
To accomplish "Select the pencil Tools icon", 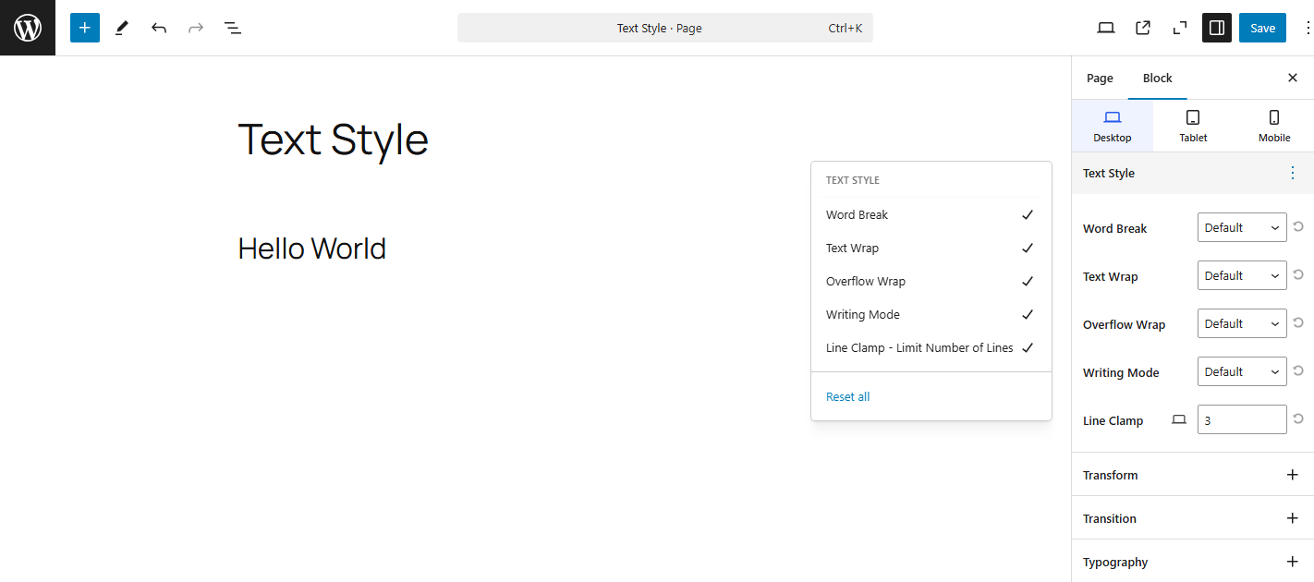I will pos(122,28).
